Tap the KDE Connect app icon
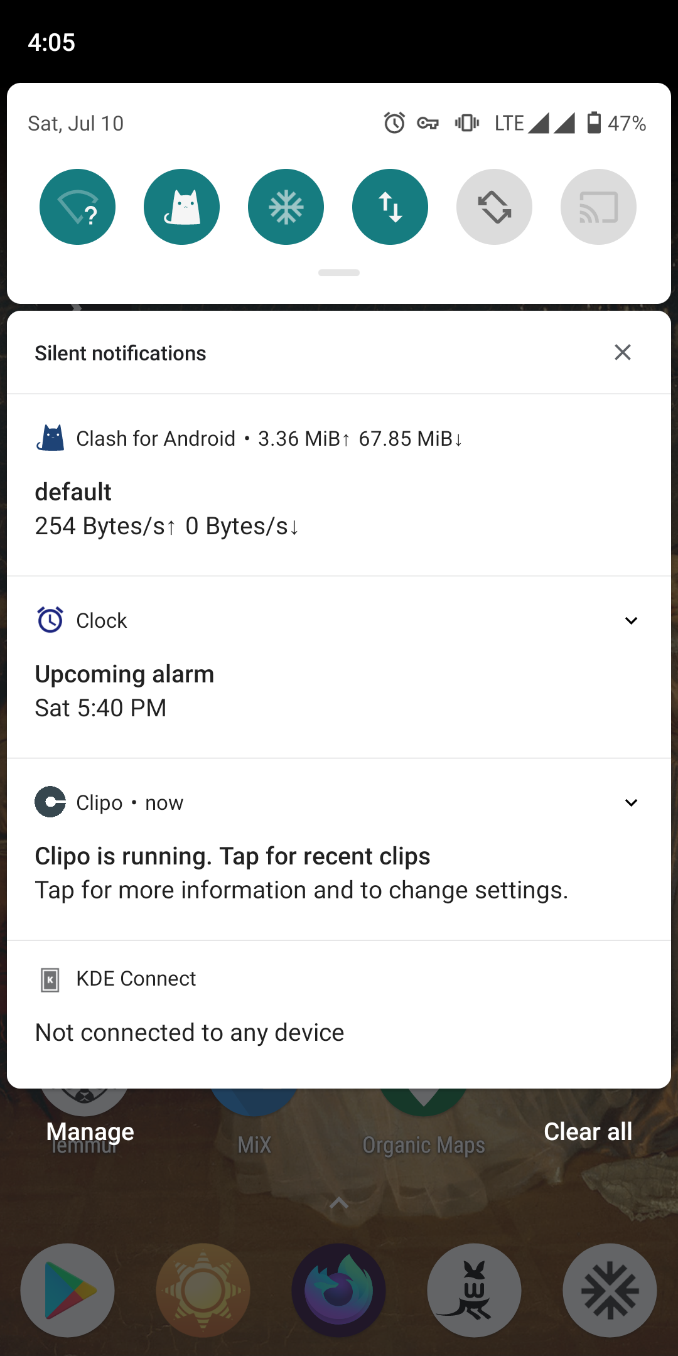The image size is (678, 1356). pos(50,979)
